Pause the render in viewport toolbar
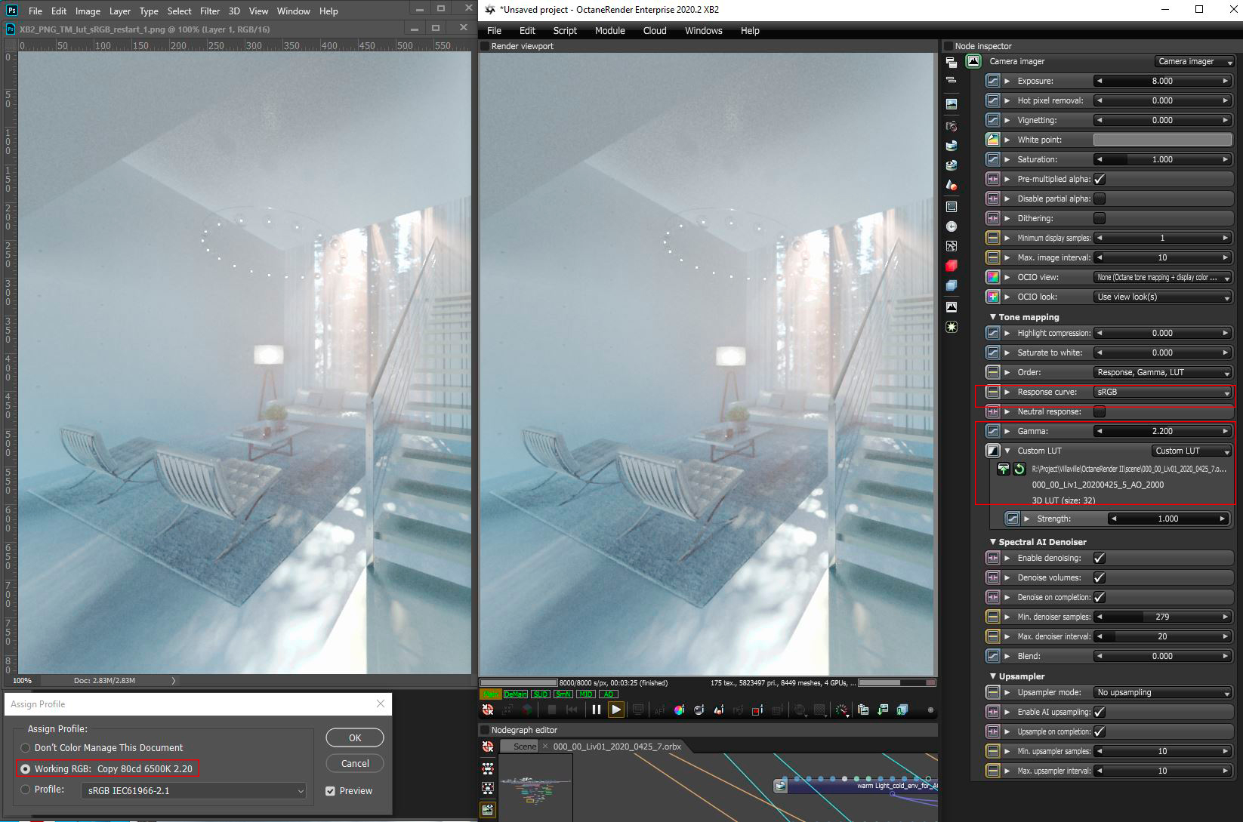 pyautogui.click(x=597, y=710)
